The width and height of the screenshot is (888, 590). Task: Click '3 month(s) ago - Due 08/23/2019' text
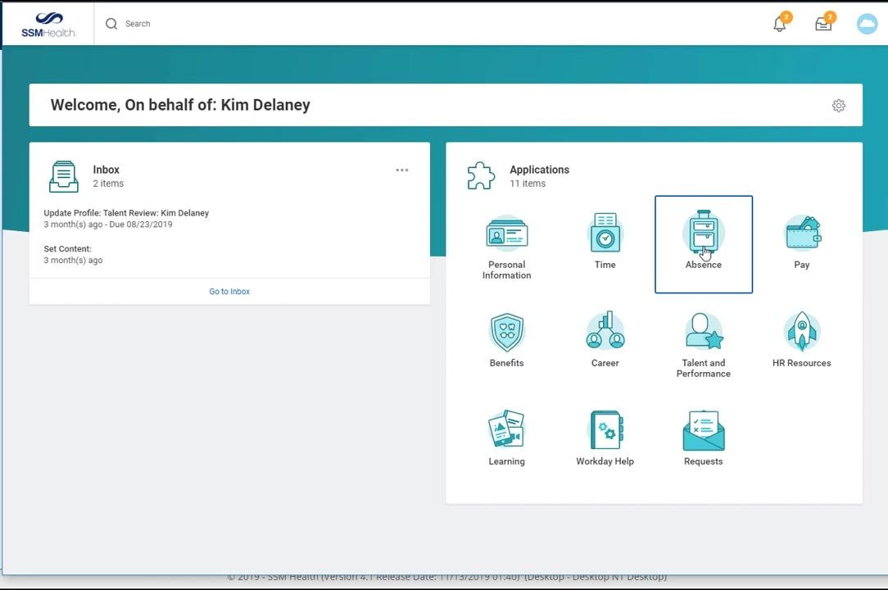(x=108, y=225)
